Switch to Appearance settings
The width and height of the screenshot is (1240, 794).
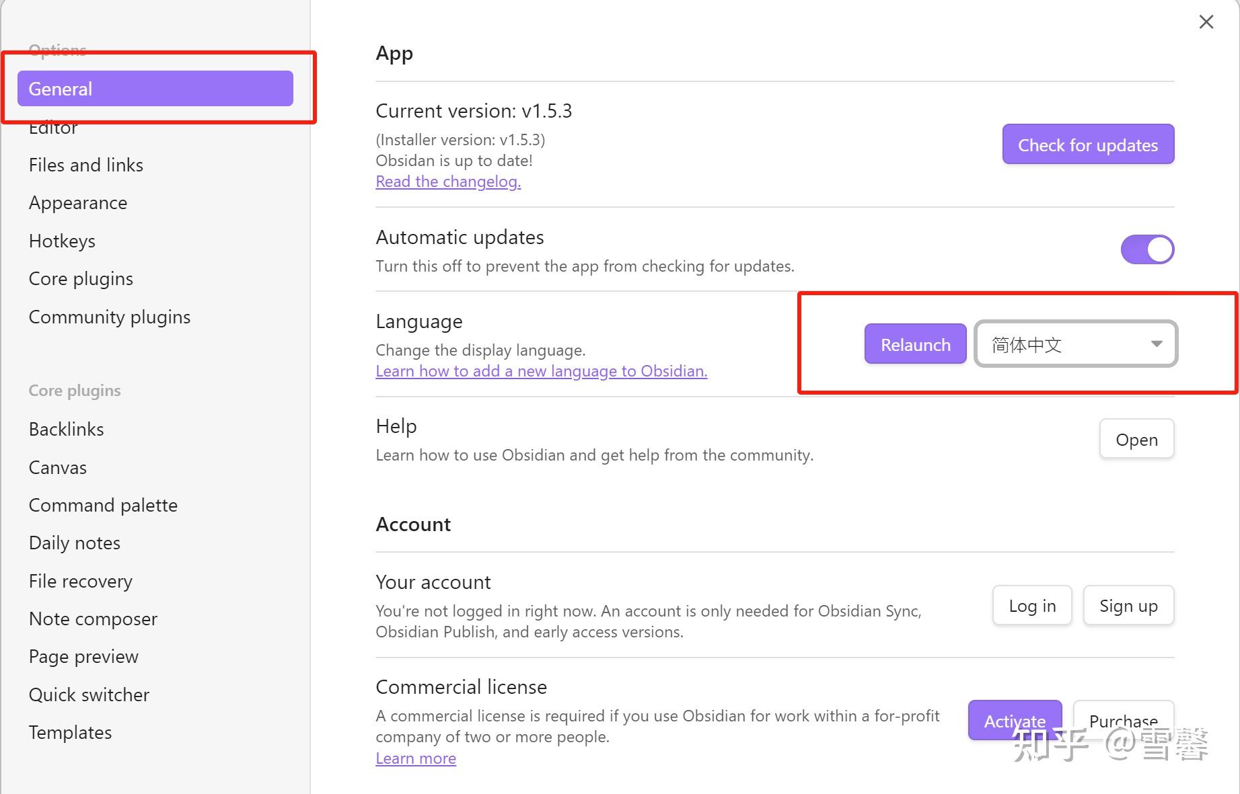pyautogui.click(x=78, y=203)
